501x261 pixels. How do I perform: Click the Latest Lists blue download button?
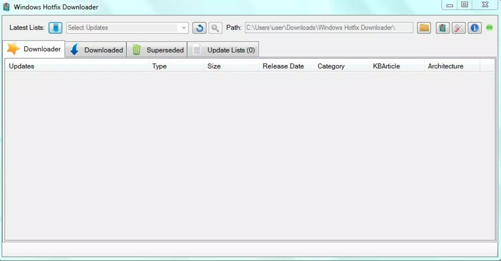55,28
